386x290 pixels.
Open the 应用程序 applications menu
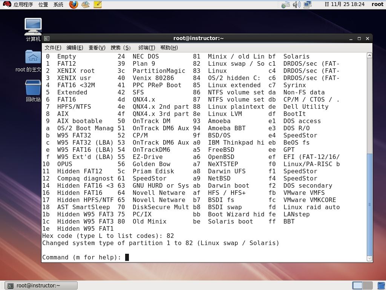pos(23,5)
